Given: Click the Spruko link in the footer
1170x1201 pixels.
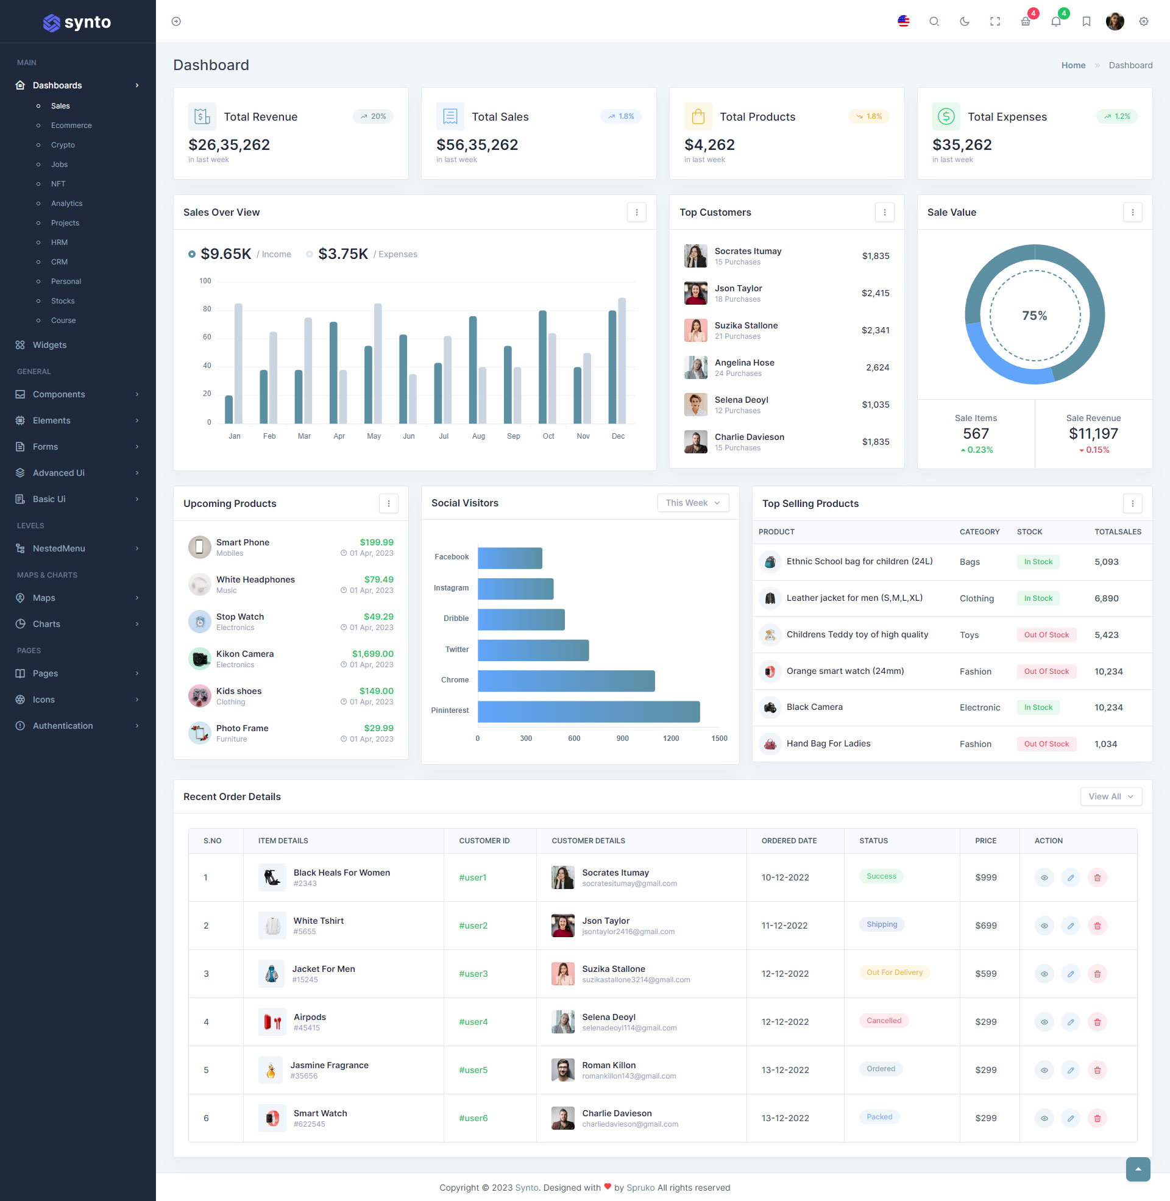Looking at the screenshot, I should (640, 1188).
